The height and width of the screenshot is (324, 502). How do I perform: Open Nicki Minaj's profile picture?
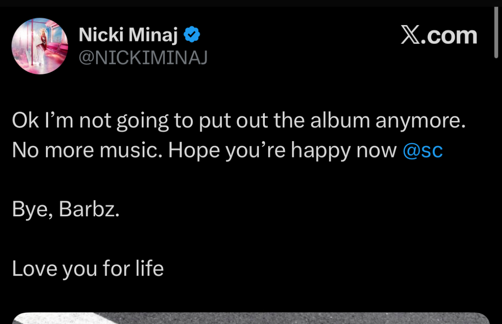(40, 46)
